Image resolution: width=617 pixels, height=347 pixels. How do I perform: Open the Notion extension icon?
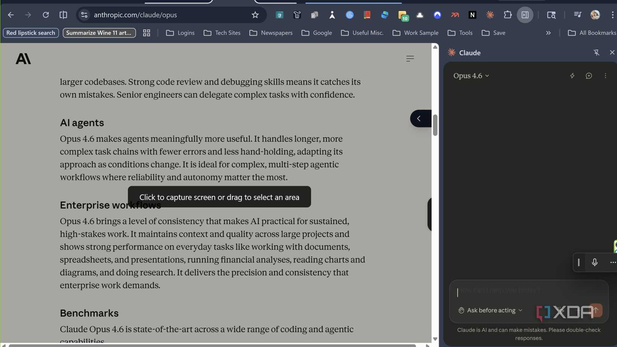472,15
